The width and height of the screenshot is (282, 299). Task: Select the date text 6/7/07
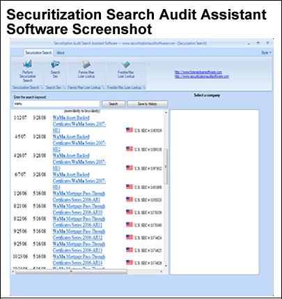coord(20,175)
